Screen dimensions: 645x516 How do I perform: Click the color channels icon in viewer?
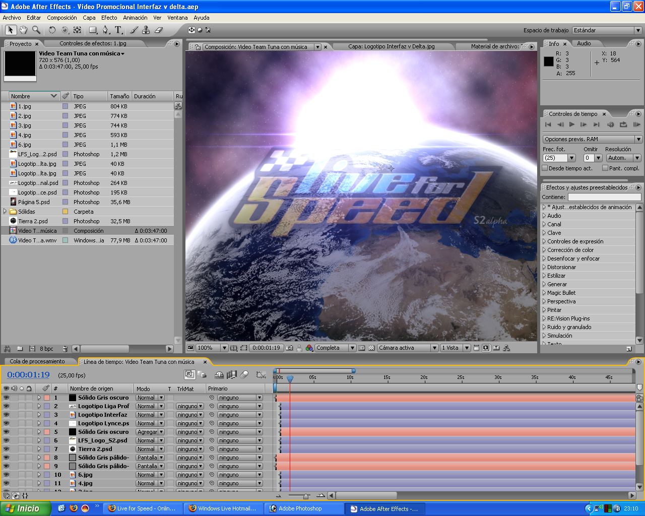pos(309,348)
